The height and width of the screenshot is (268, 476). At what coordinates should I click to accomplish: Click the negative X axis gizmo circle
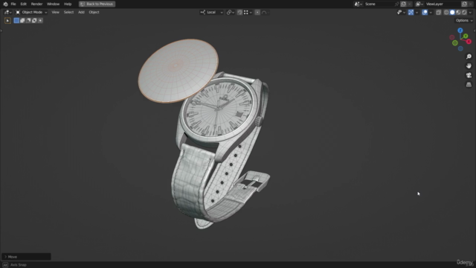point(452,37)
